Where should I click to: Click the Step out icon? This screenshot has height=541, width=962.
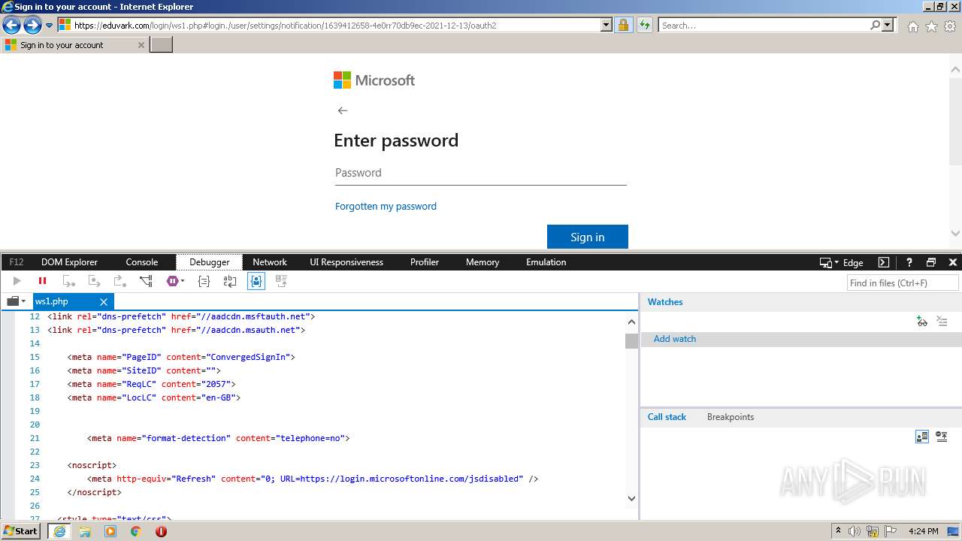point(120,281)
